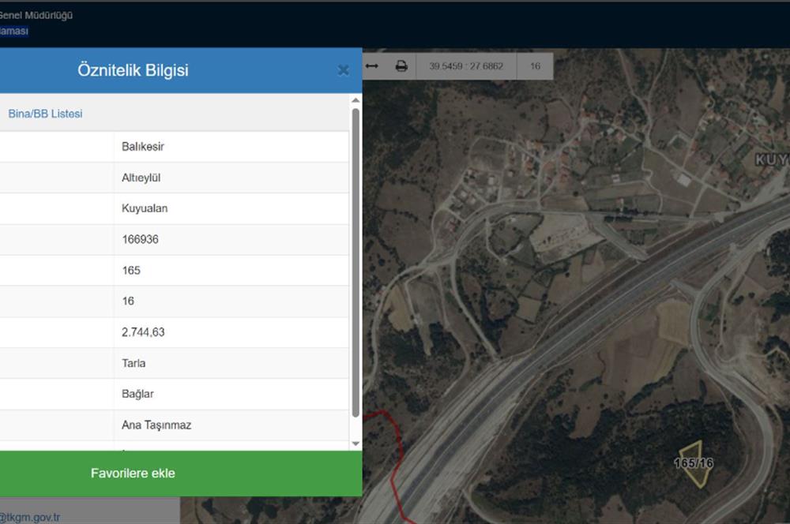Click the Altıeylül district value
The image size is (790, 524).
tap(141, 178)
